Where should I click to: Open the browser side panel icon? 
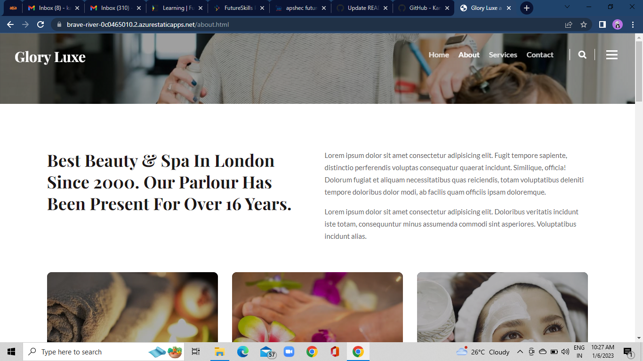(602, 24)
